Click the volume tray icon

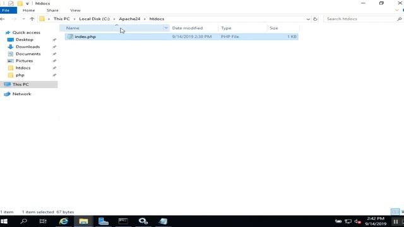pyautogui.click(x=358, y=221)
